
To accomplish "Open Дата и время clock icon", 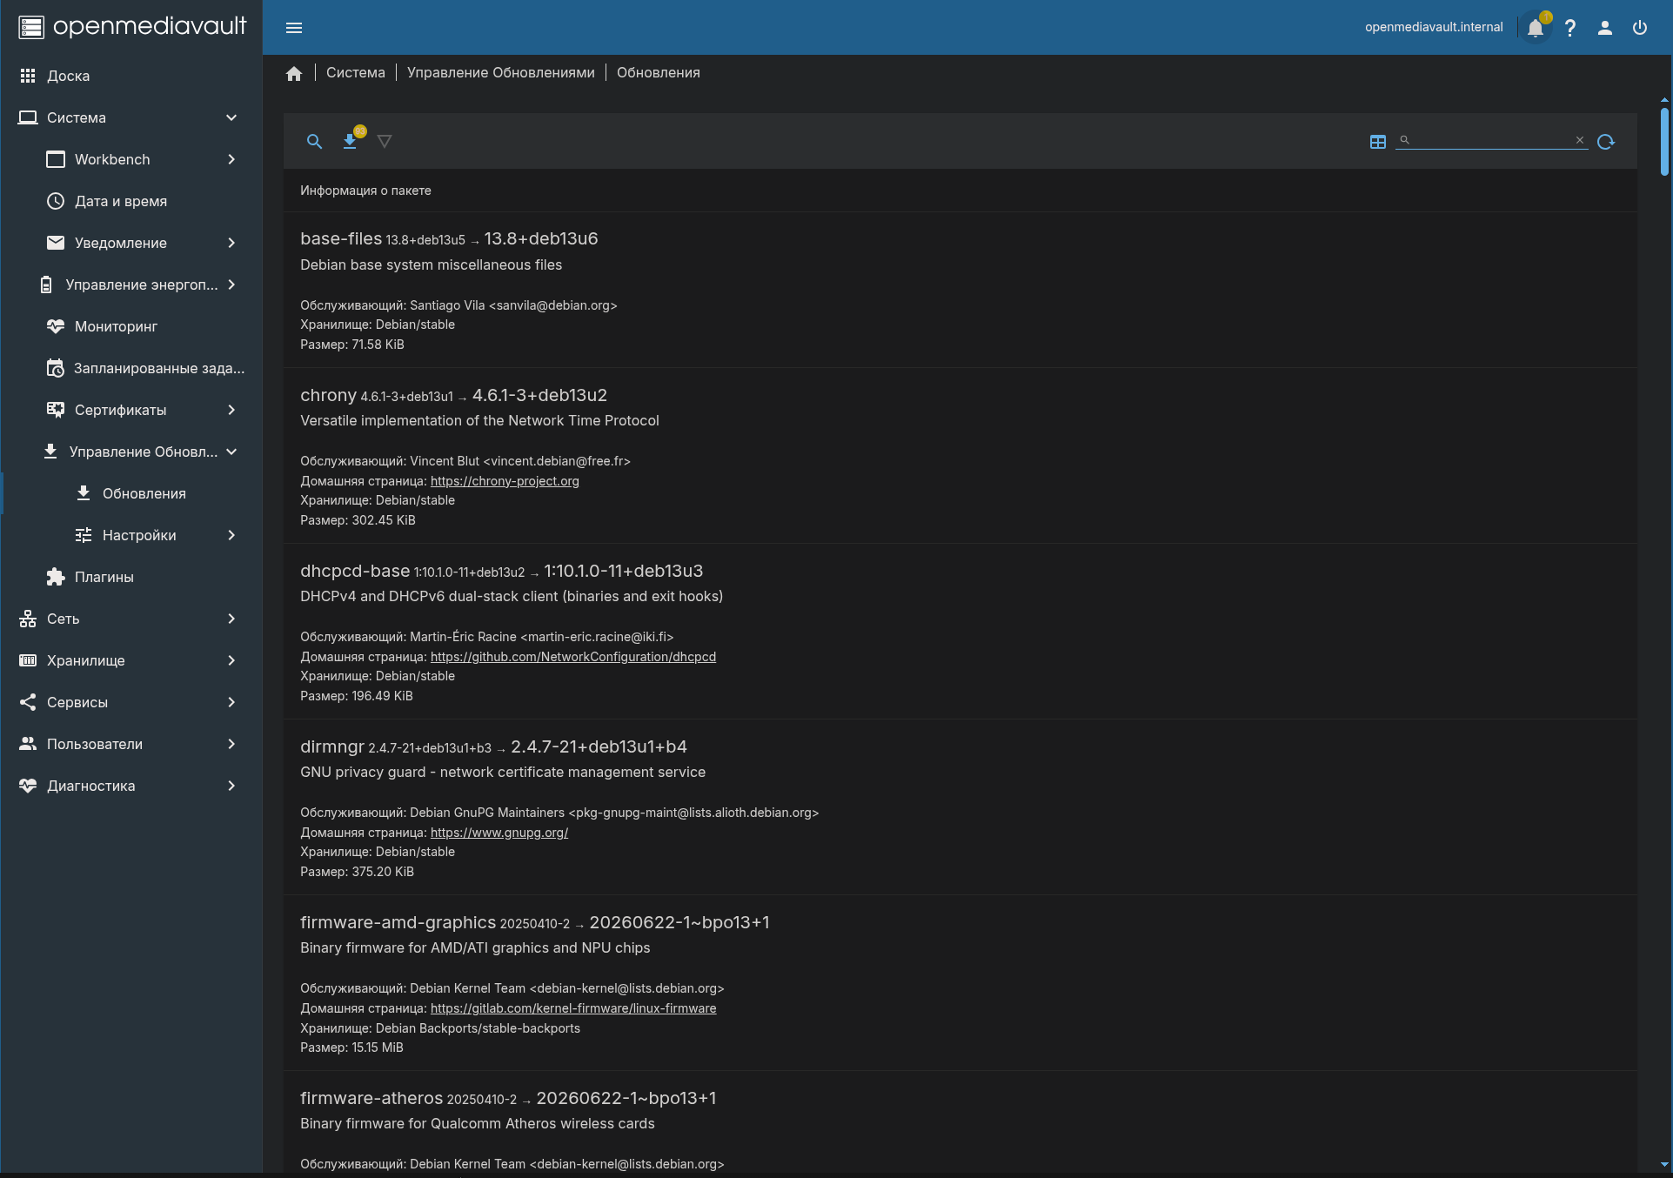I will 56,201.
